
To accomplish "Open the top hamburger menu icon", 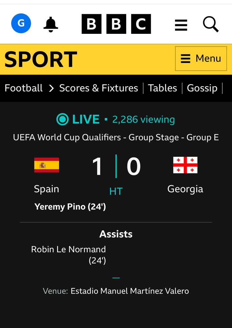I will pyautogui.click(x=181, y=25).
